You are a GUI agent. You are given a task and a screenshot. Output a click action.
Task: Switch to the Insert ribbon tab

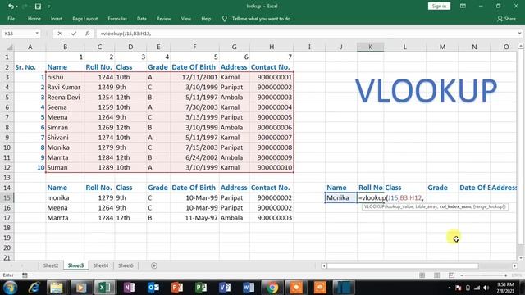[57, 19]
